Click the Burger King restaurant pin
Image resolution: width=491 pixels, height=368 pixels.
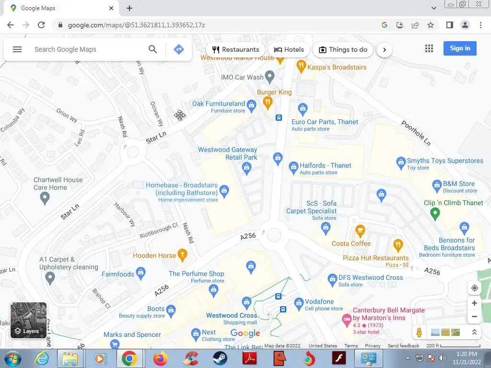(x=268, y=103)
